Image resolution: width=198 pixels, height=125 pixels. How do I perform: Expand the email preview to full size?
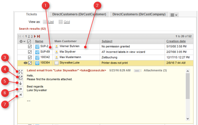click(20, 72)
